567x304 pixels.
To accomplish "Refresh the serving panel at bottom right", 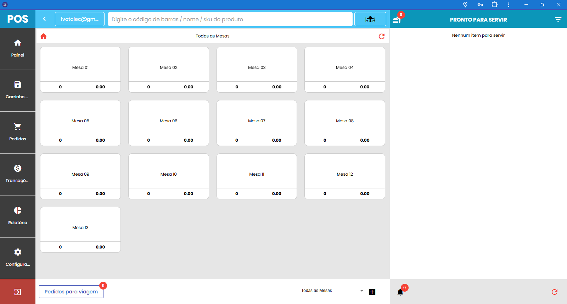I will pyautogui.click(x=555, y=292).
